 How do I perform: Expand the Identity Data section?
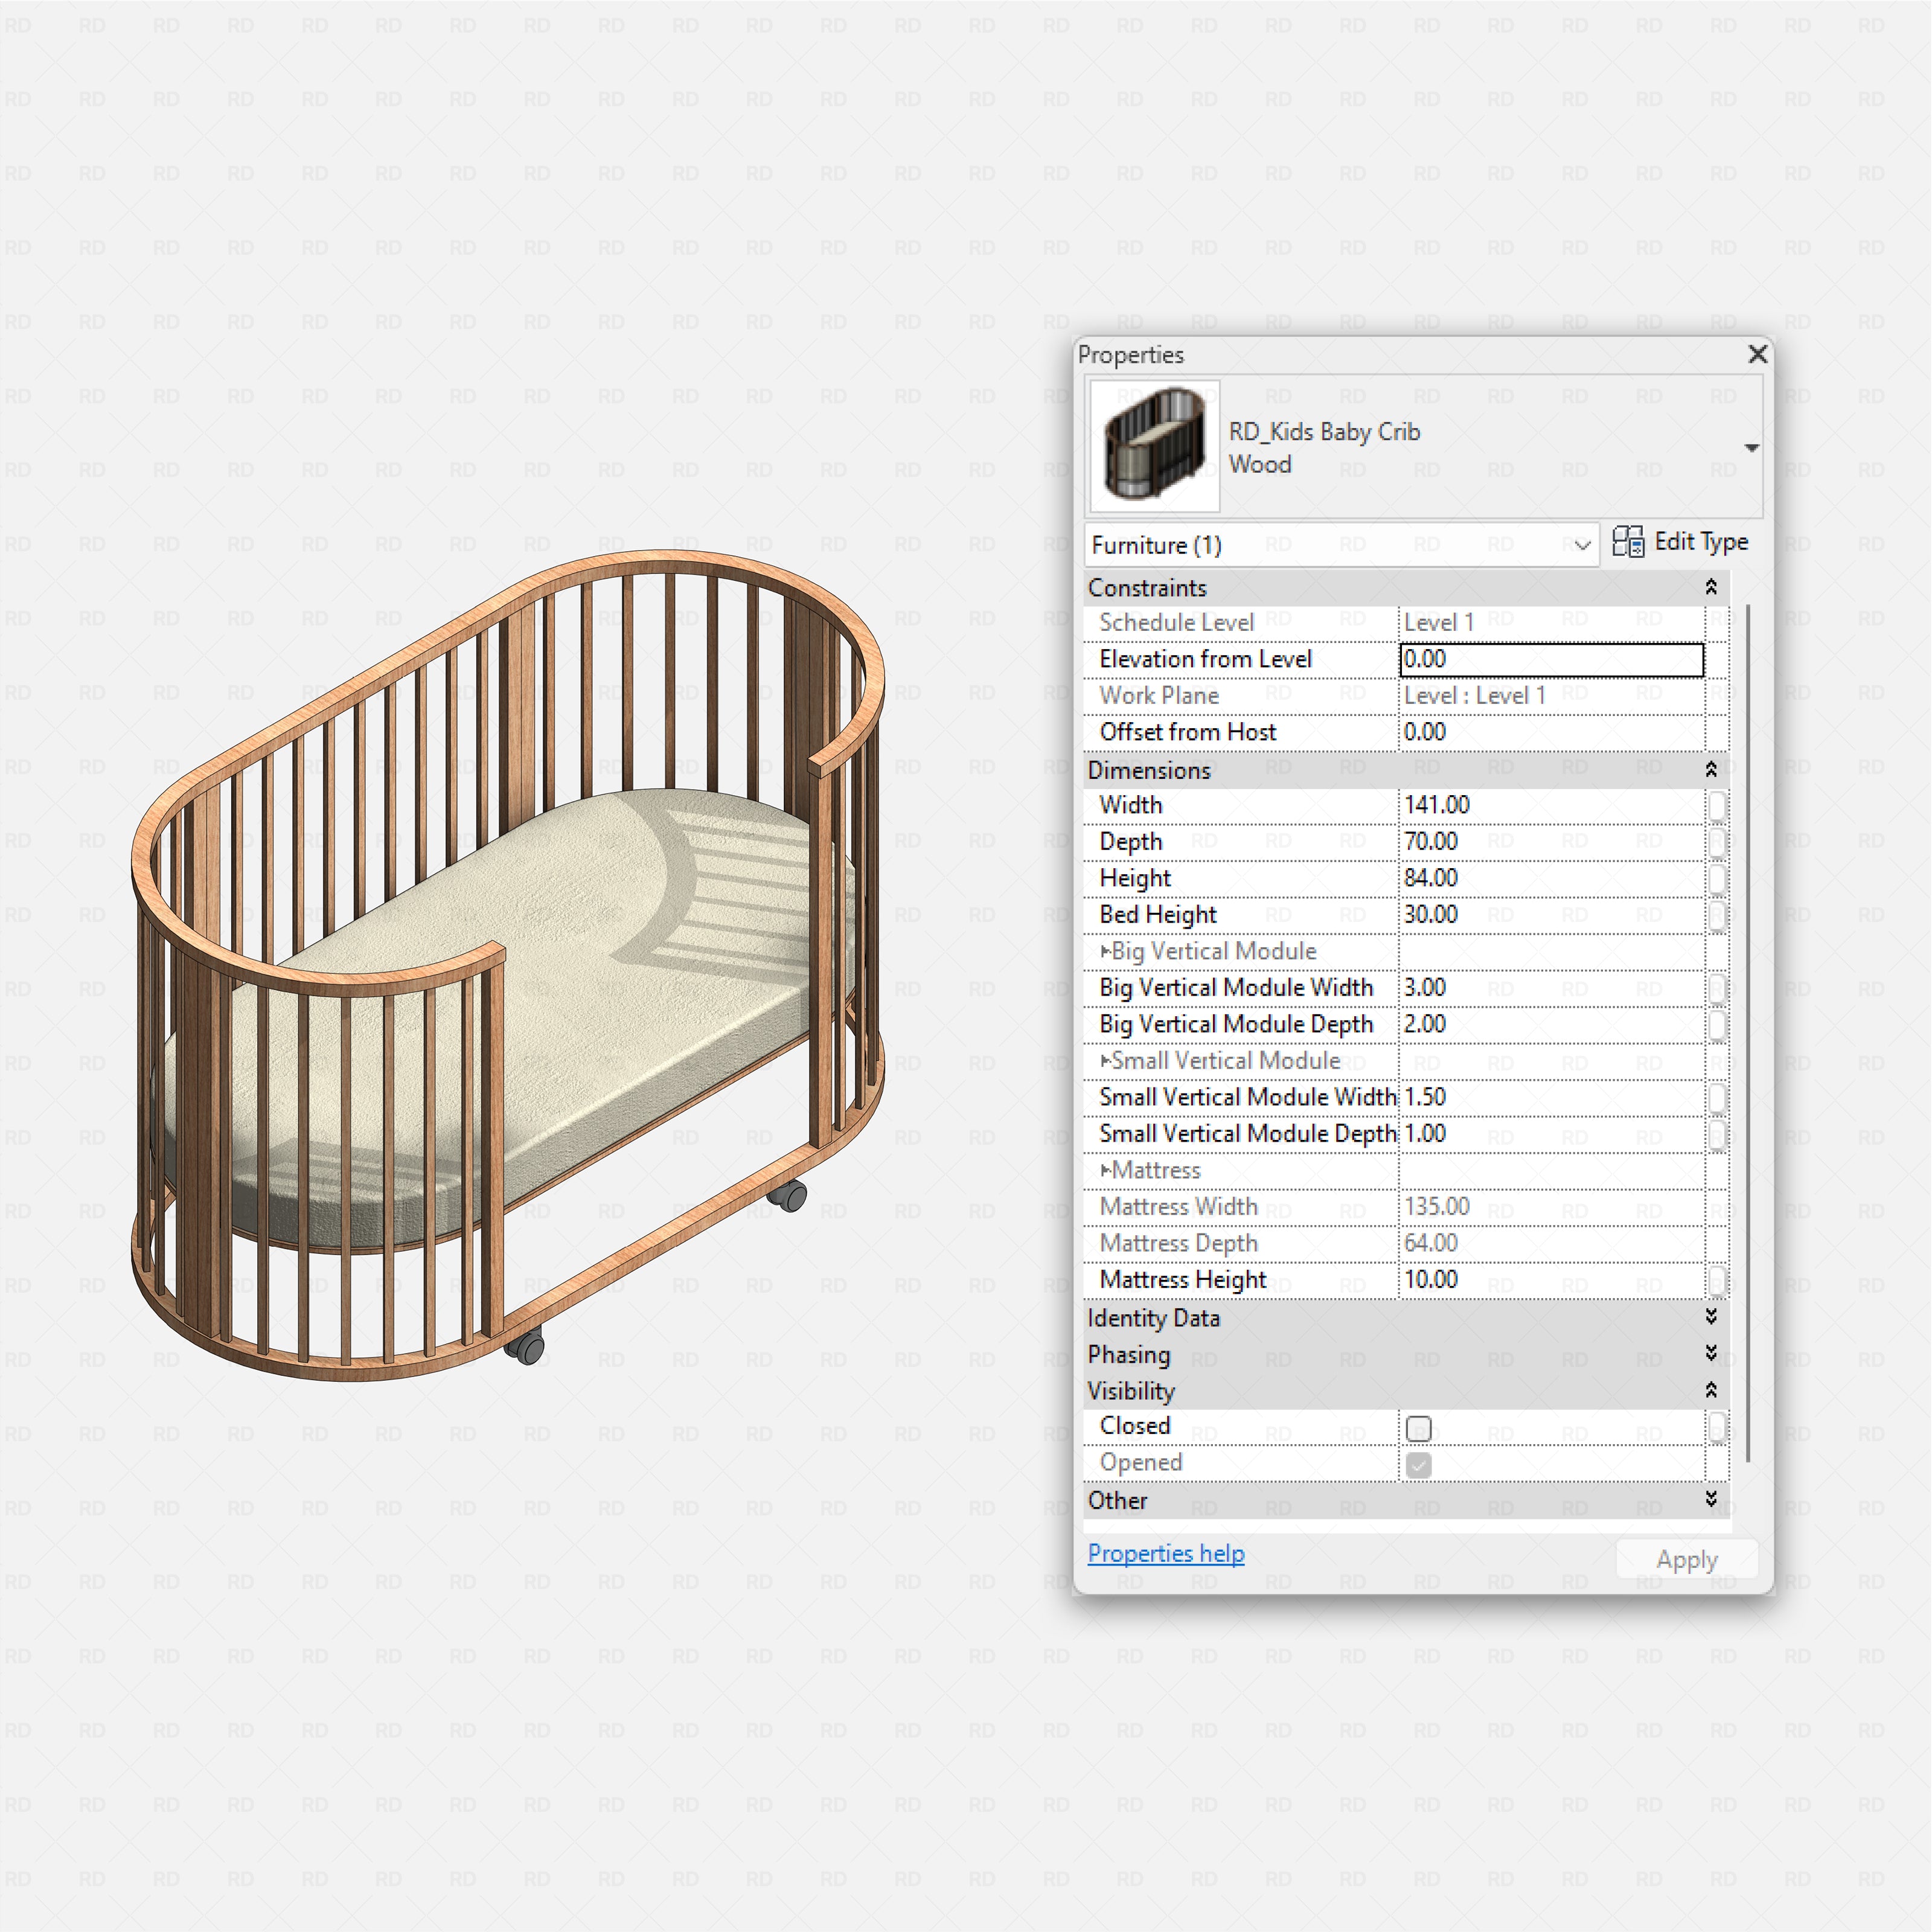pos(1712,1317)
